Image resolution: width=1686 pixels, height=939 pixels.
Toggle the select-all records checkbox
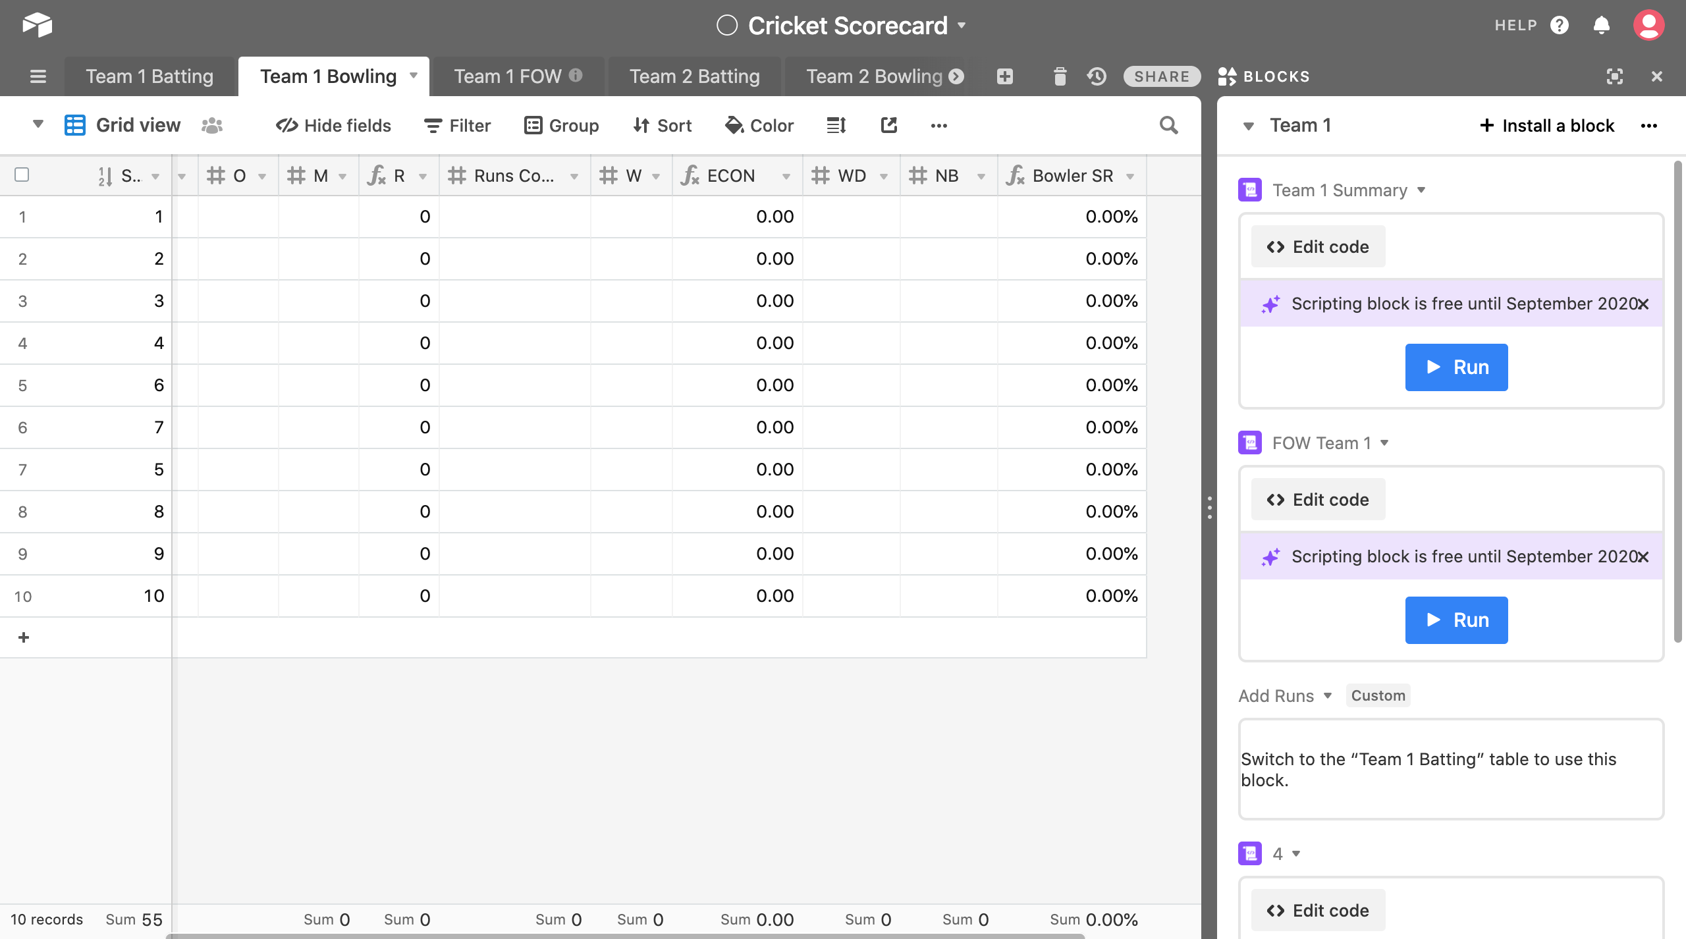tap(22, 174)
